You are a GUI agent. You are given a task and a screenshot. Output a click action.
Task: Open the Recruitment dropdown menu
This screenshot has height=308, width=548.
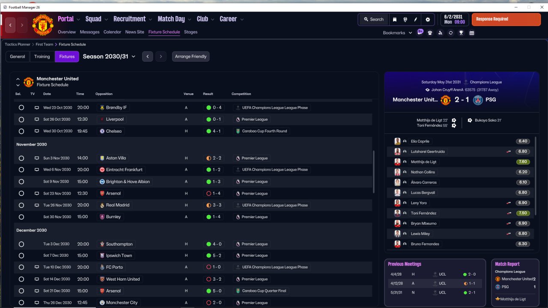(133, 19)
